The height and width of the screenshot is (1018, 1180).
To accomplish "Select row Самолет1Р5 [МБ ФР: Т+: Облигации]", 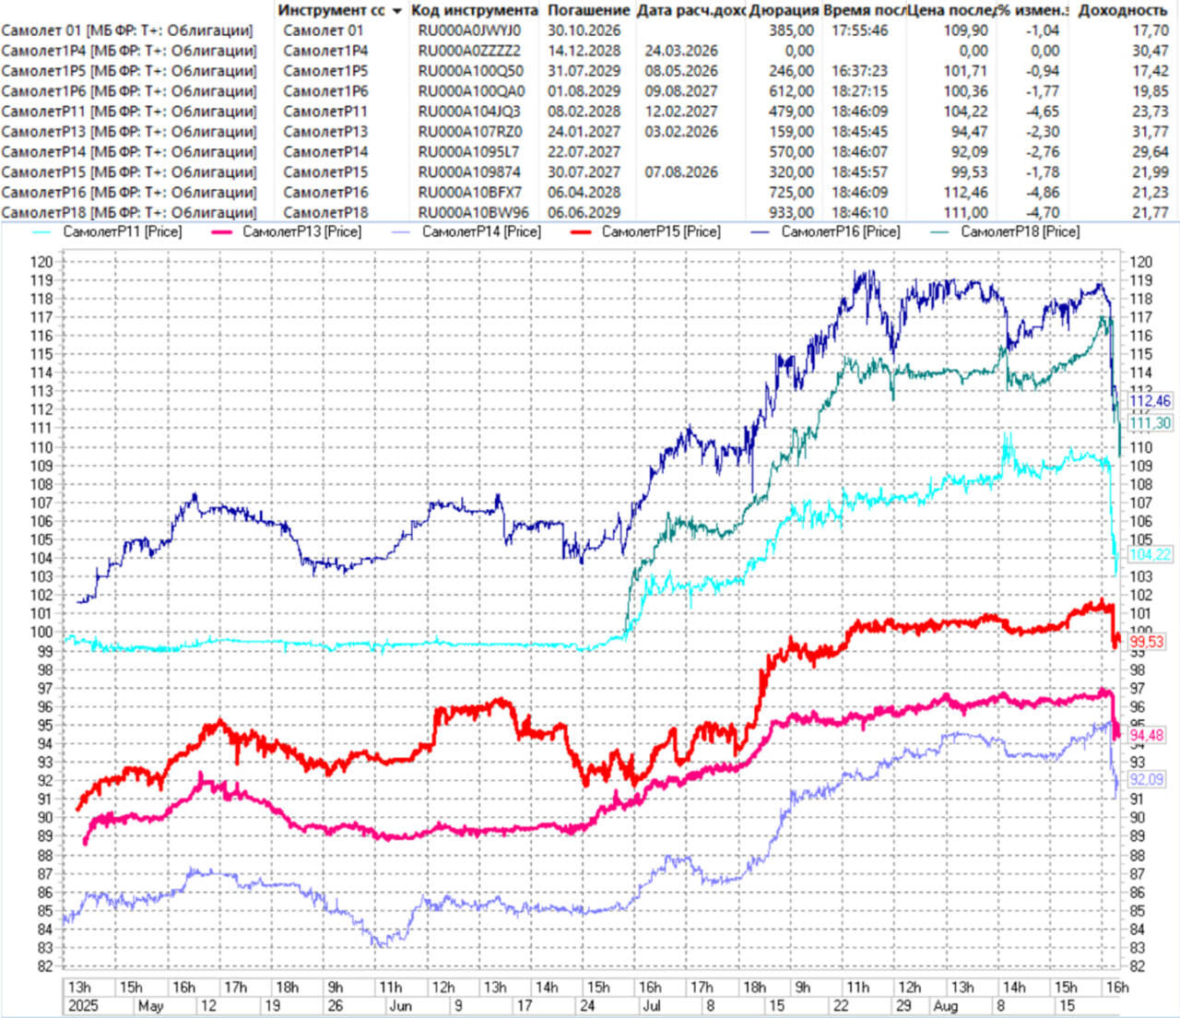I will (129, 71).
